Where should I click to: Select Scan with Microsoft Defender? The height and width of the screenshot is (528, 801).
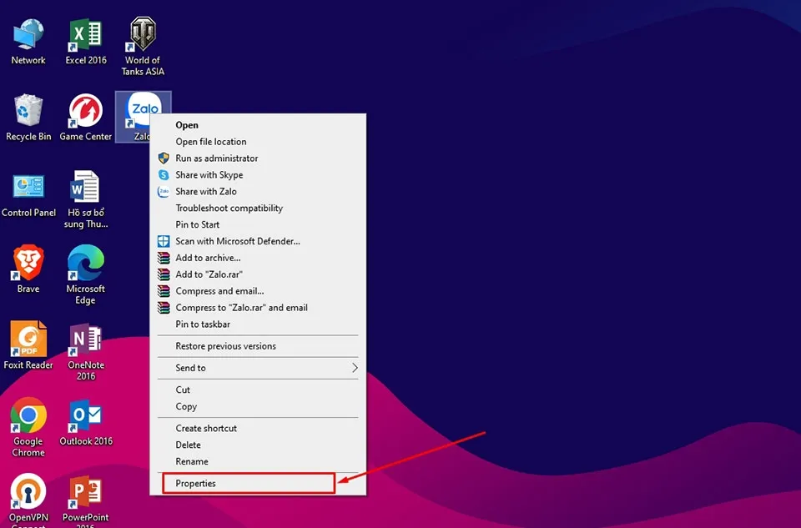pyautogui.click(x=237, y=241)
